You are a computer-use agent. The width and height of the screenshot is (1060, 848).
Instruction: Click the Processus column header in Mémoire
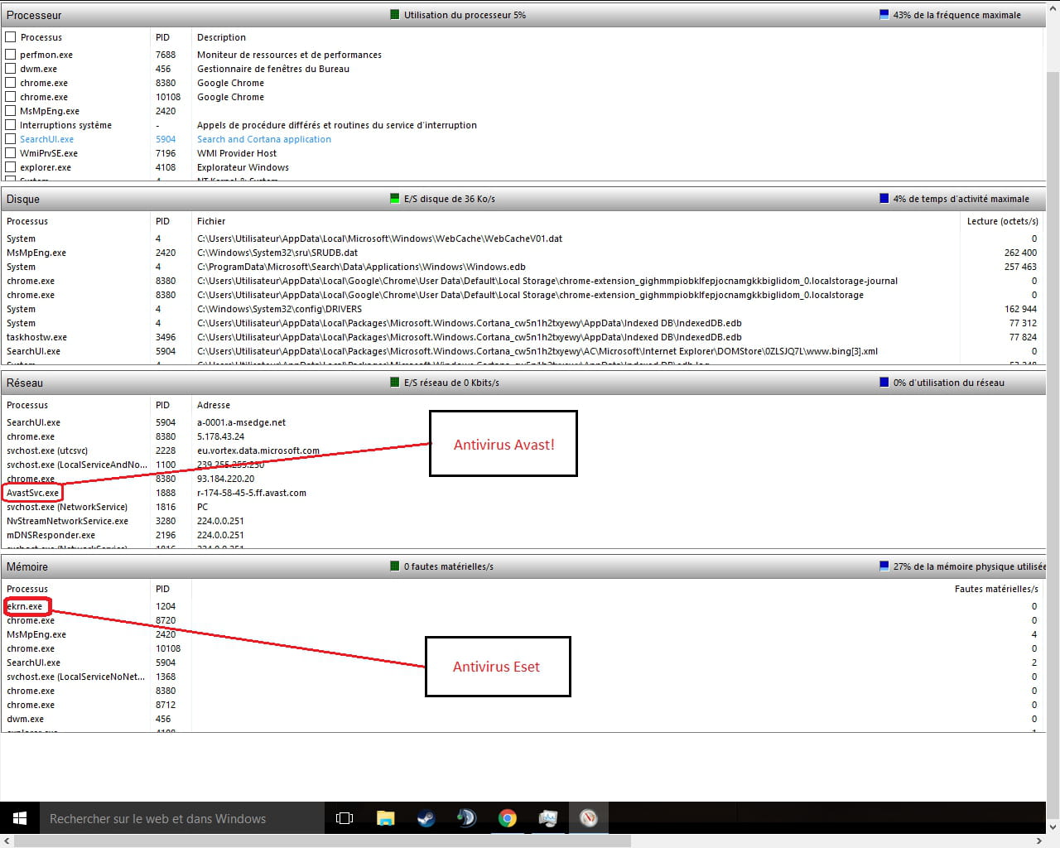(27, 589)
